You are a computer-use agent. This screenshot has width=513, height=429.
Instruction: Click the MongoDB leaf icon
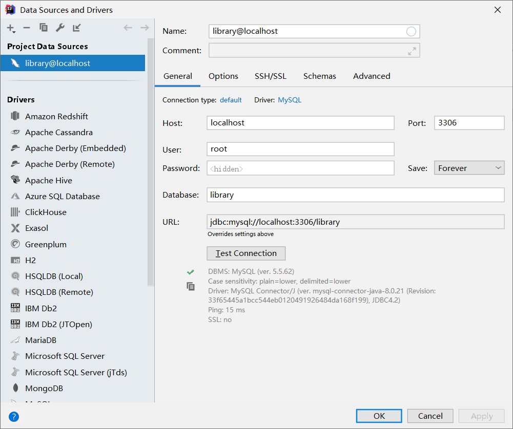coord(15,388)
